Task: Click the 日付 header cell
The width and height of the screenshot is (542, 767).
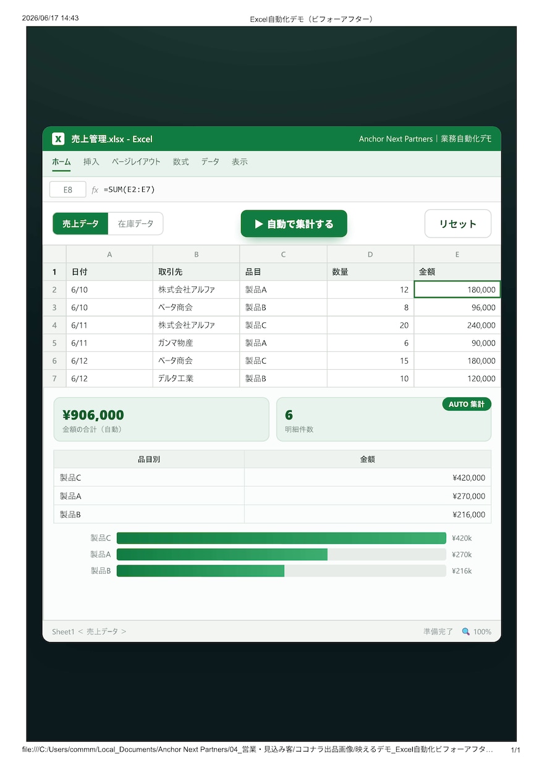Action: click(x=109, y=272)
